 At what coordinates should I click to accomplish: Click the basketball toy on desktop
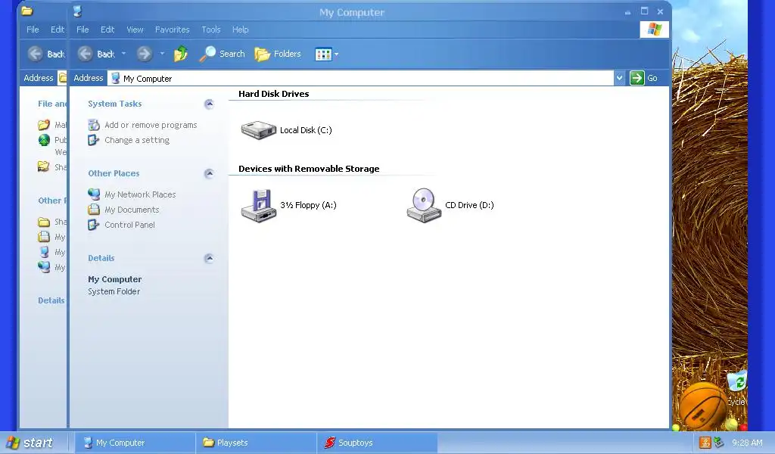[702, 406]
